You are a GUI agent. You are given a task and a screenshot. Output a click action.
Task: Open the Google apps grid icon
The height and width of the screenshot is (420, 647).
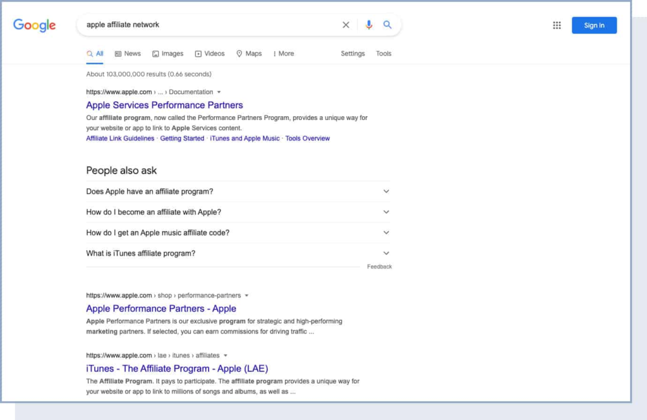coord(557,25)
